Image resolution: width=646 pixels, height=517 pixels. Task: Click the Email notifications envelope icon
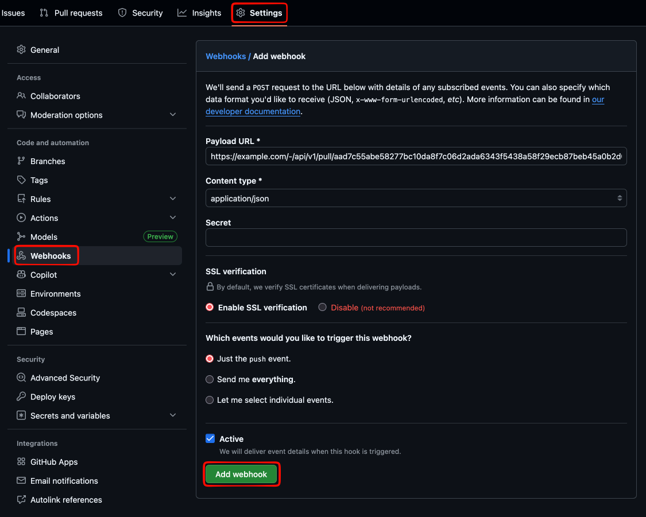coord(21,481)
